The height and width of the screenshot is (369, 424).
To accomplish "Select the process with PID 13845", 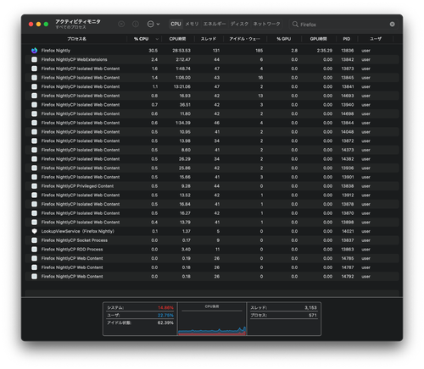I will [x=212, y=78].
